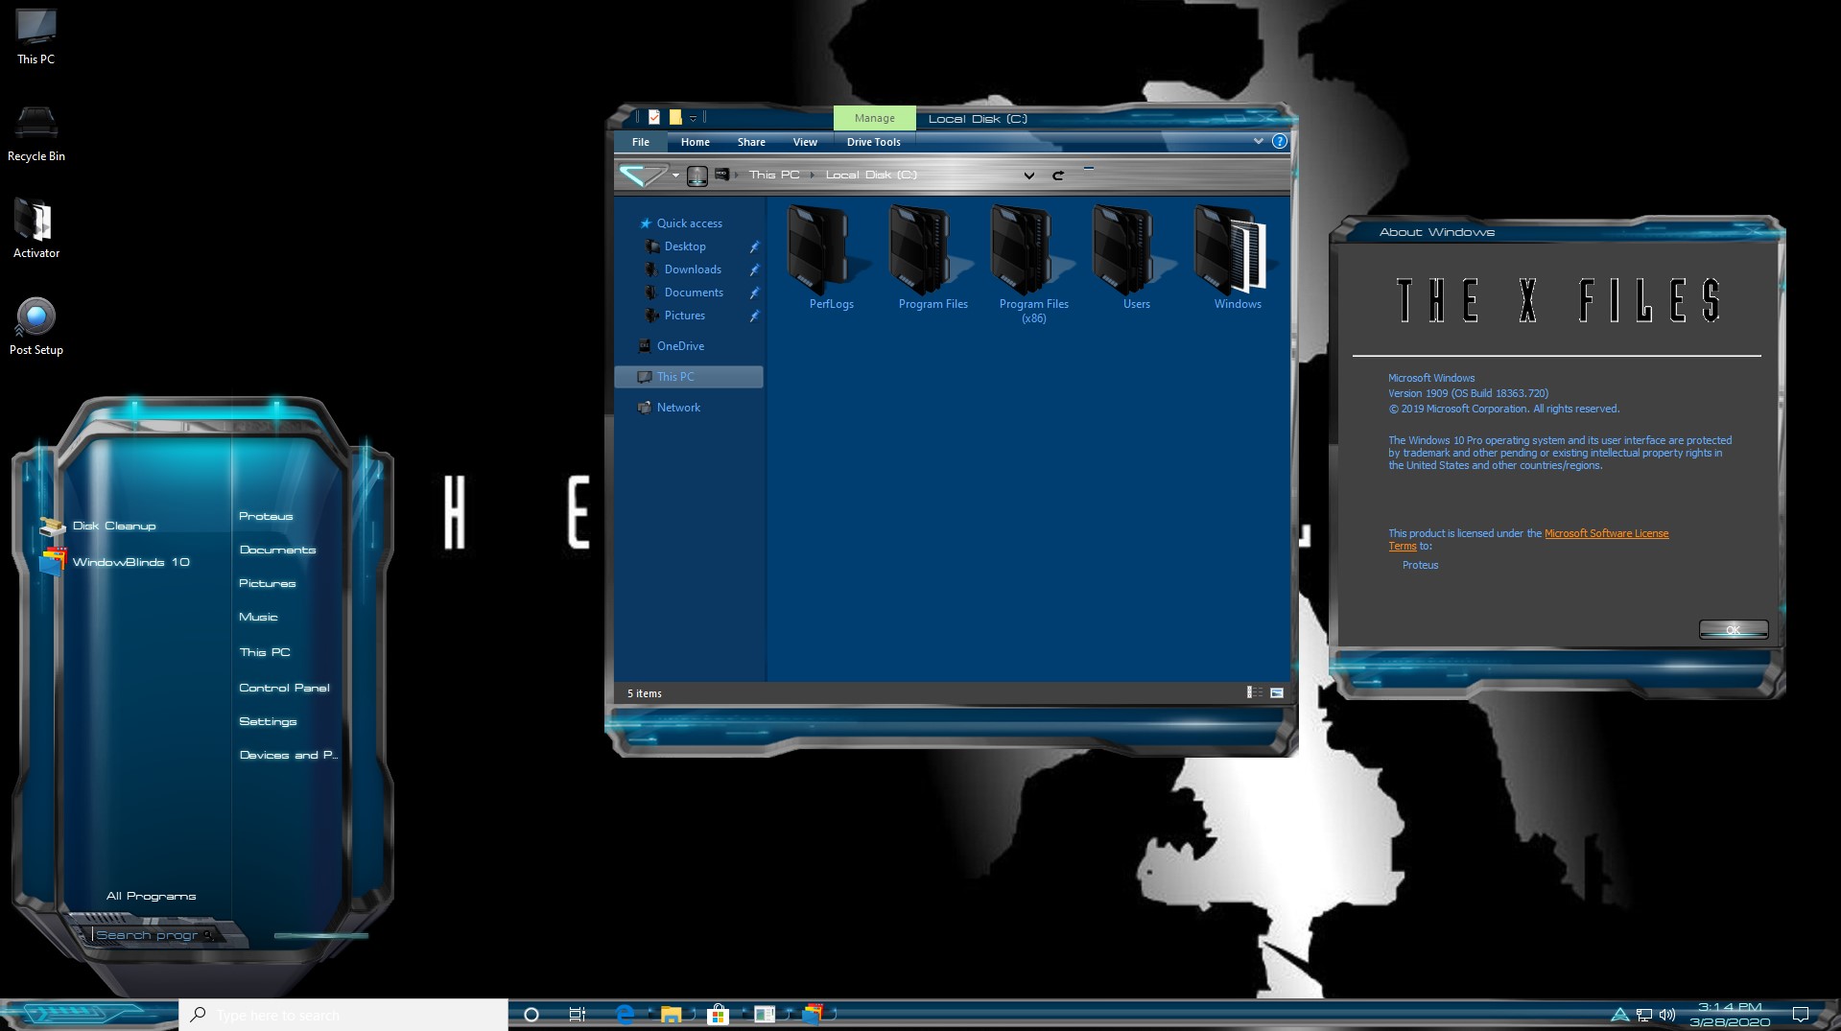Select This PC in the Explorer navigation pane
1841x1031 pixels.
click(689, 377)
